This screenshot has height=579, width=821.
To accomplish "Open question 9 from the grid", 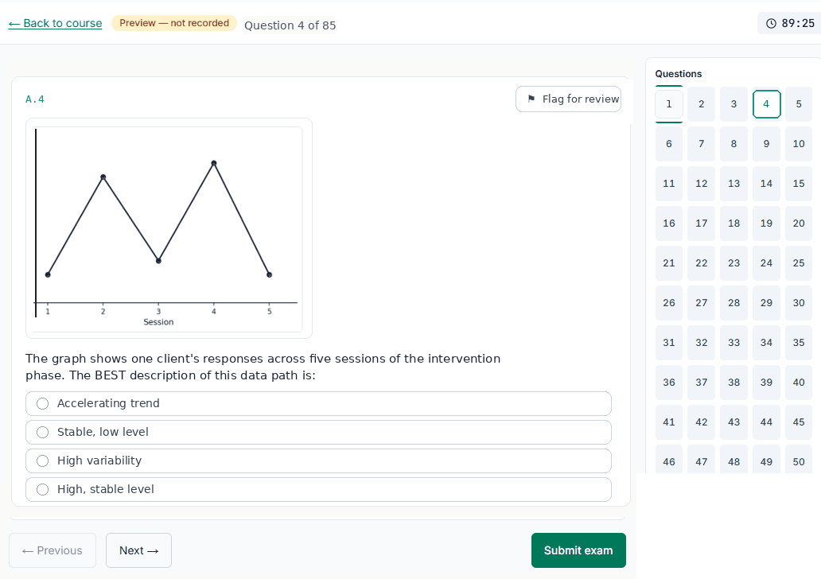I will coord(767,144).
